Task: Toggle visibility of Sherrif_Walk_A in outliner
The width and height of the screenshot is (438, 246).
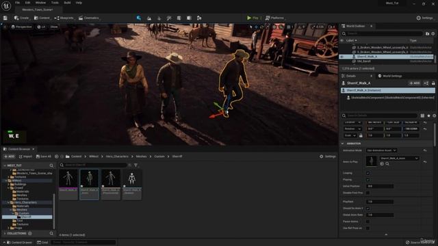Action: pos(342,57)
